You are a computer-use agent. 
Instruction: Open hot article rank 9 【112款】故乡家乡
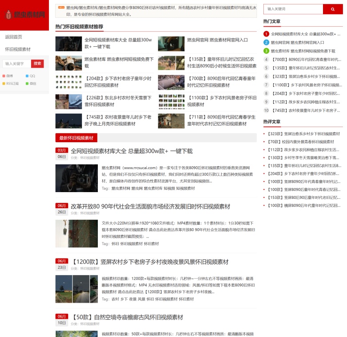306,102
